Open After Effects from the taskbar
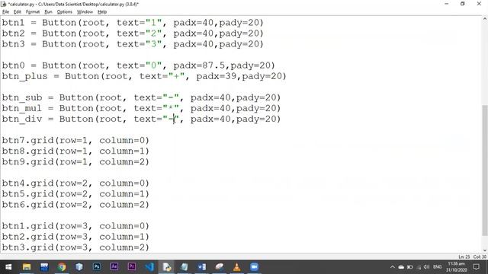Screen dimensions: 488x274 (114, 267)
